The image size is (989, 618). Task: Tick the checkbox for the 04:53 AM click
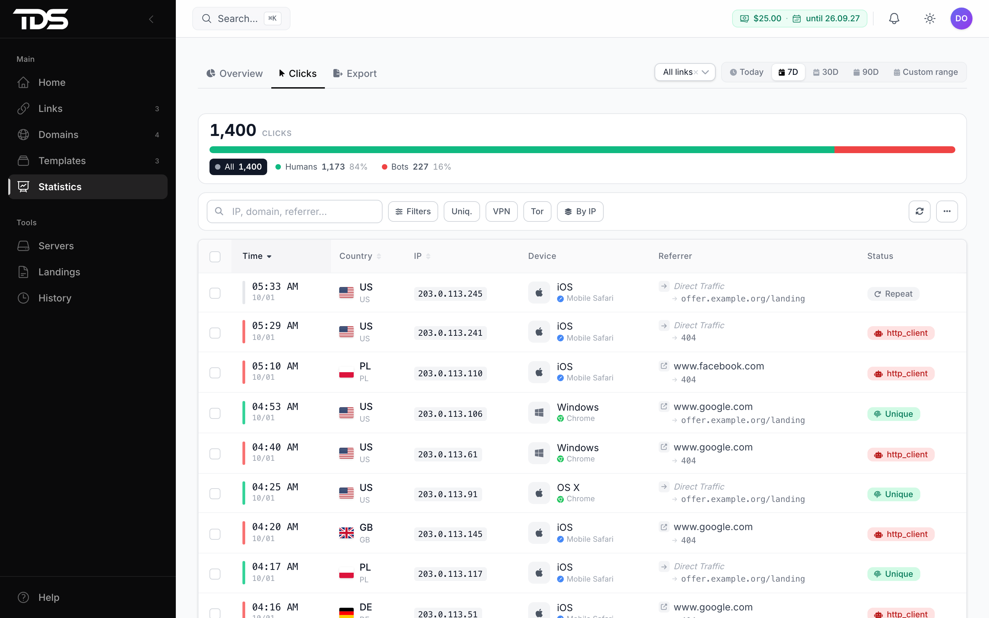click(x=215, y=413)
